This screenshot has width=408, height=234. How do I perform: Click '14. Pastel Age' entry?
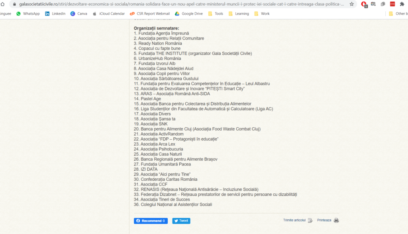[147, 99]
